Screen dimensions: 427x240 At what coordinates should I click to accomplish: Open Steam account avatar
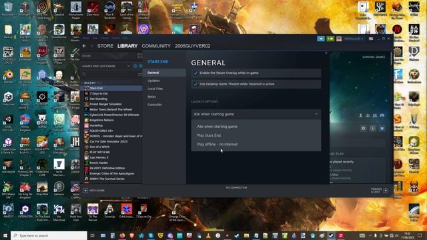[339, 39]
